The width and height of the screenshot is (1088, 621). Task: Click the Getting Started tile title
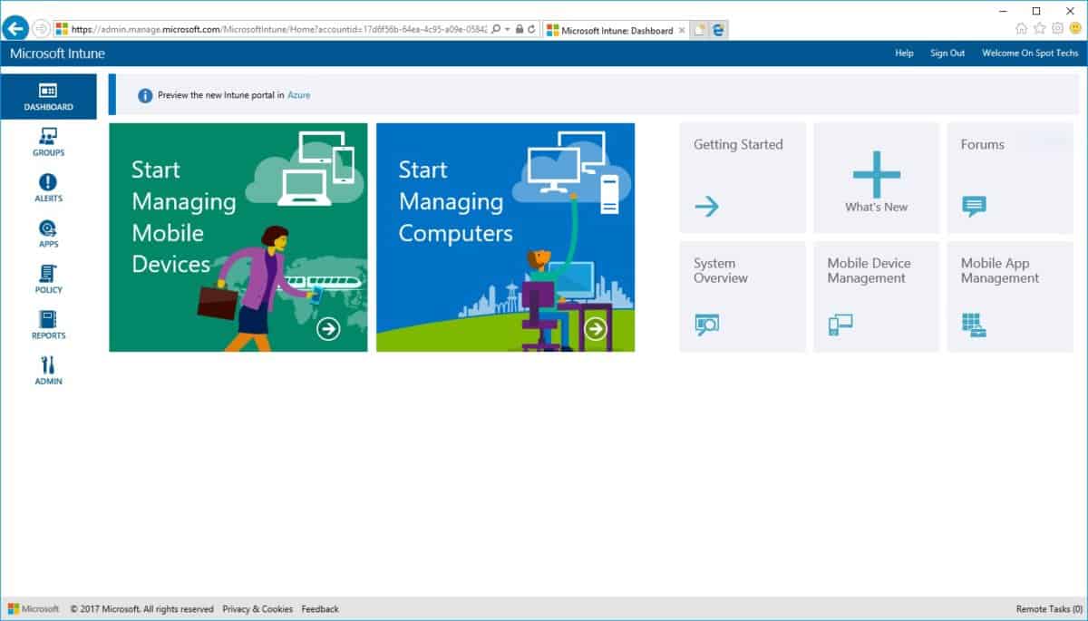point(738,144)
